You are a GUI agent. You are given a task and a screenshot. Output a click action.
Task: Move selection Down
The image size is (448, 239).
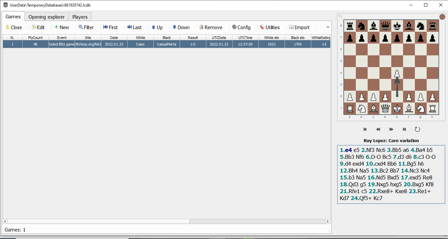pos(181,27)
